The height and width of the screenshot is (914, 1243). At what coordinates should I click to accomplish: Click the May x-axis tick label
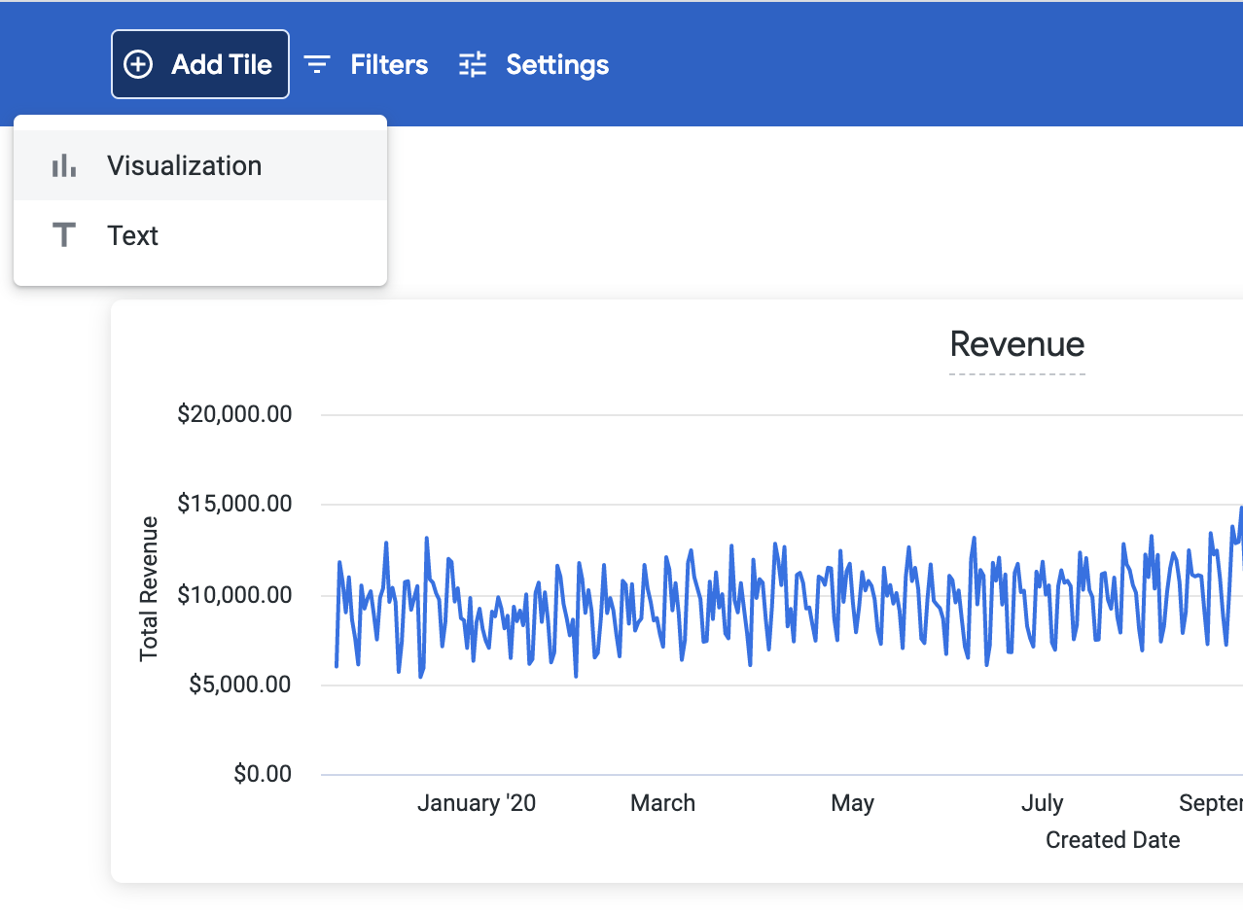coord(852,803)
